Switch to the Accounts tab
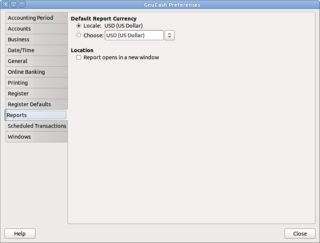The image size is (320, 243). point(37,29)
